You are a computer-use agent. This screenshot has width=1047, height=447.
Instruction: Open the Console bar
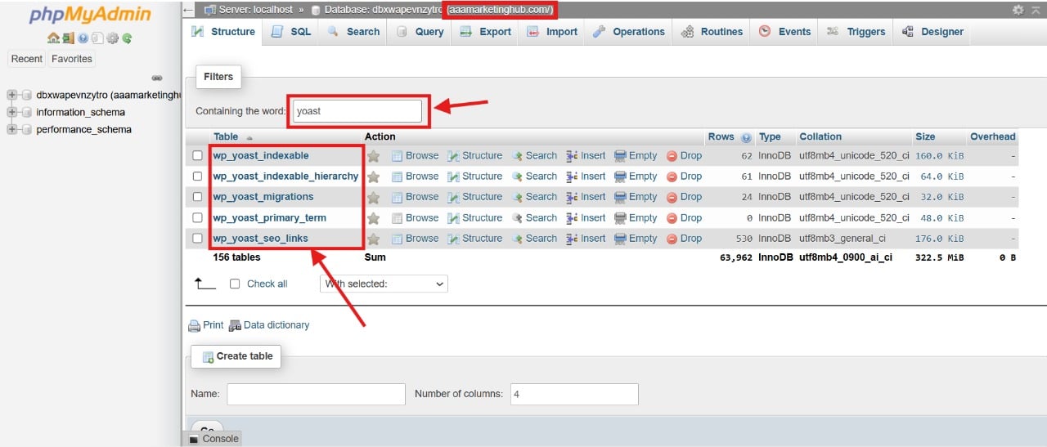213,439
